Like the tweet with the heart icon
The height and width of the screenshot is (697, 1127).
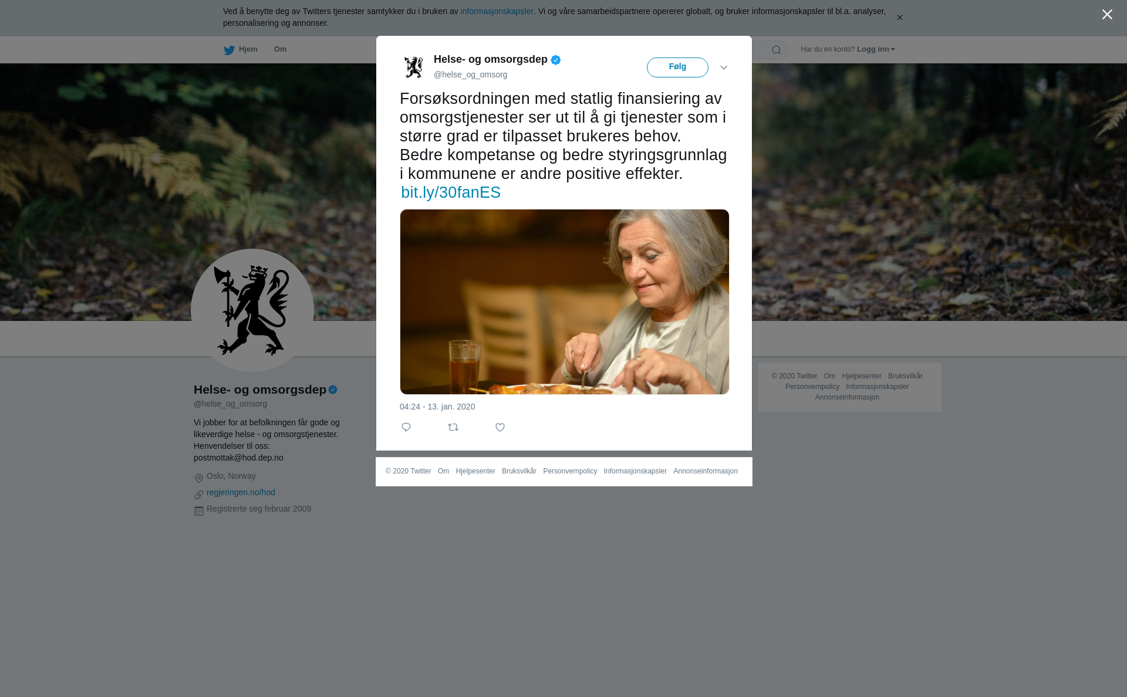tap(500, 427)
